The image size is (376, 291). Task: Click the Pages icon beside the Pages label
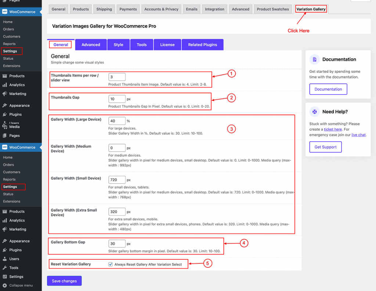click(x=4, y=135)
